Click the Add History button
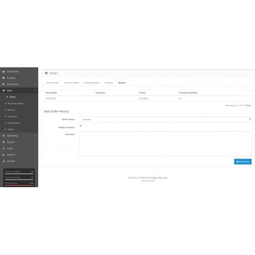The image size is (255, 255). (243, 162)
